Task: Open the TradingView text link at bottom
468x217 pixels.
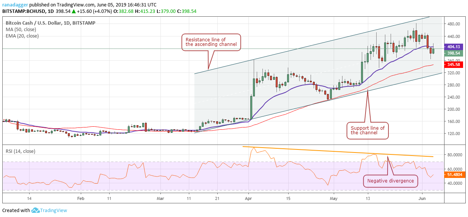Action: click(x=54, y=210)
